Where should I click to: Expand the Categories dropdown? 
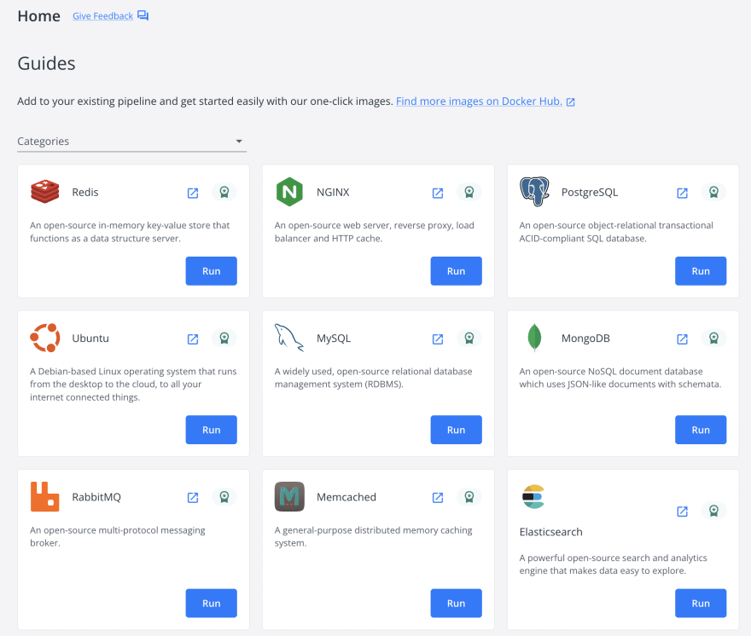(131, 142)
